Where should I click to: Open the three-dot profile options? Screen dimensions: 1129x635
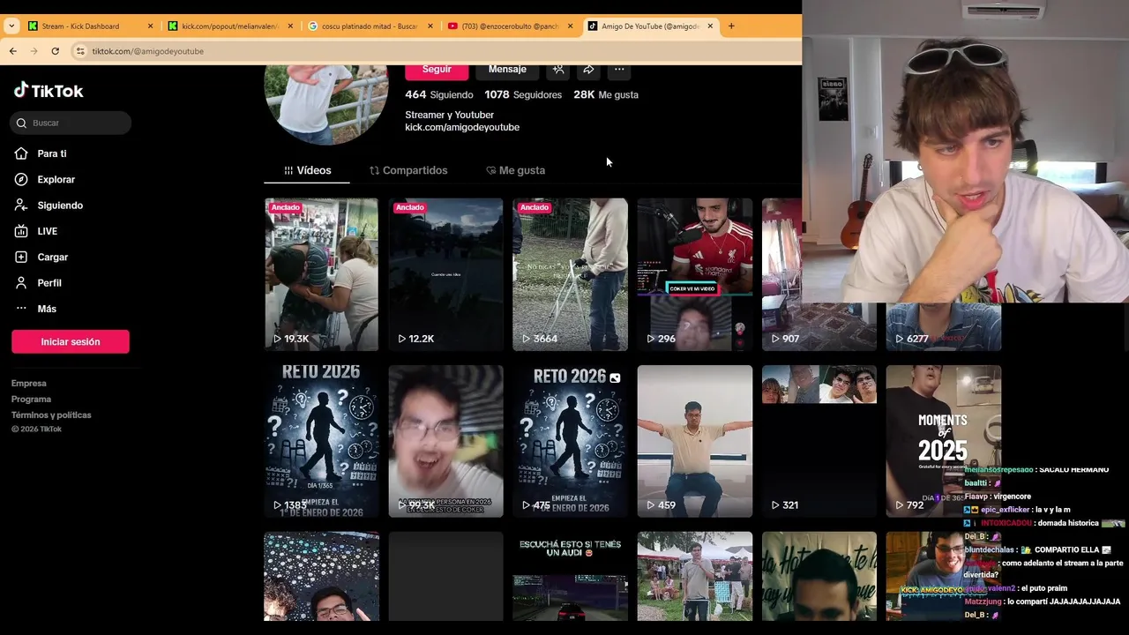click(619, 69)
